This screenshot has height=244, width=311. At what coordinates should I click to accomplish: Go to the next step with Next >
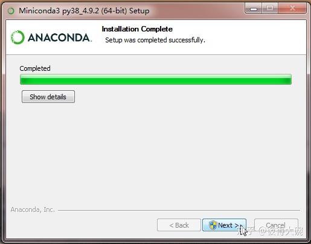pos(224,225)
